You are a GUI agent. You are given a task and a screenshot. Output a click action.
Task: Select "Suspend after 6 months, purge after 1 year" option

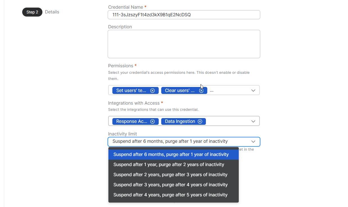click(171, 155)
